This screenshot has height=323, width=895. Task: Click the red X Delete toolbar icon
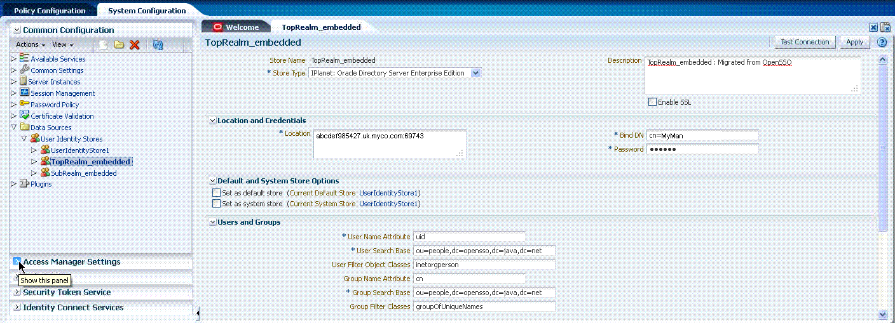[x=135, y=44]
